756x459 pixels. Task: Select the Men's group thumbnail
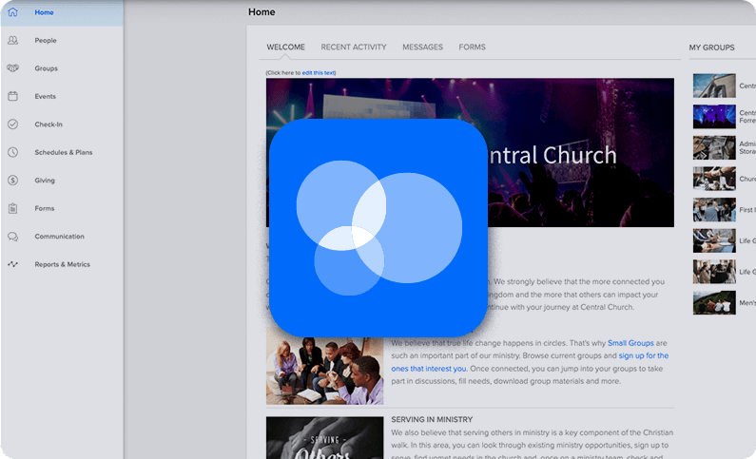click(714, 302)
